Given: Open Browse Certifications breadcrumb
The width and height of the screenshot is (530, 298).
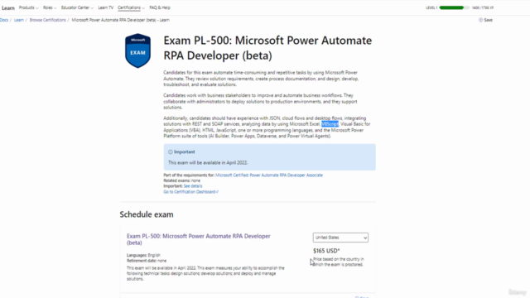Looking at the screenshot, I should coord(48,20).
